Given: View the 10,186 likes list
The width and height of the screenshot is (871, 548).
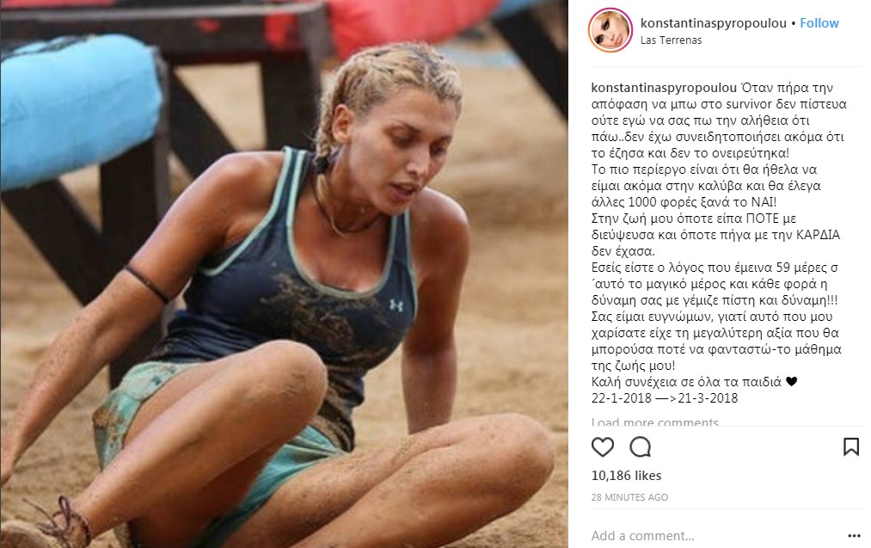Looking at the screenshot, I should click(626, 476).
